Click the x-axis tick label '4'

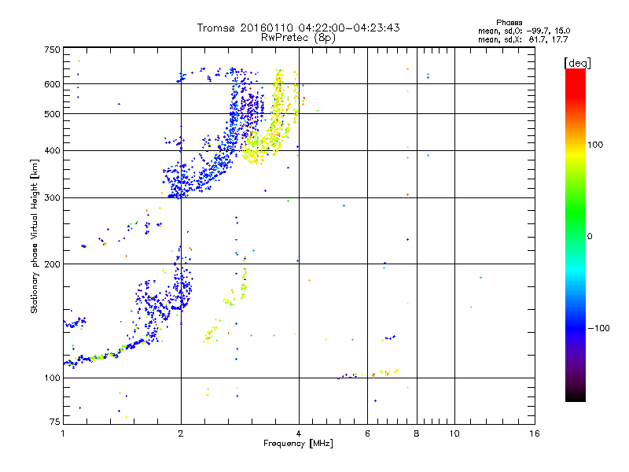tap(299, 433)
